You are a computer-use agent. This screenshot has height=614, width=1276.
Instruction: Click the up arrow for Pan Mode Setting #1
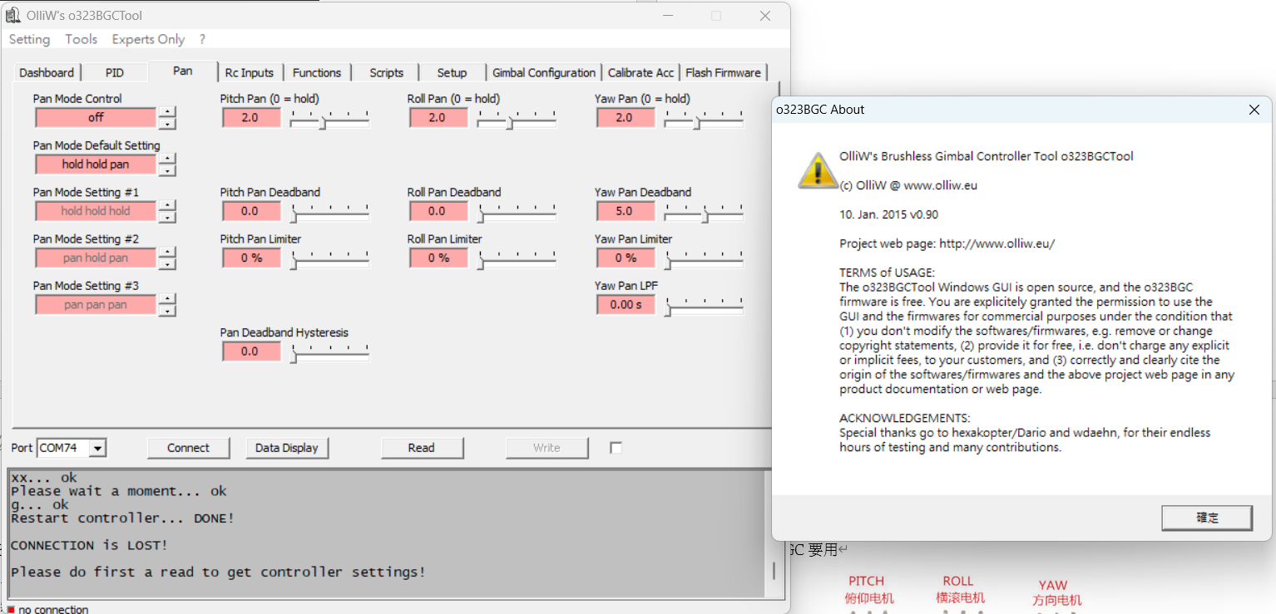point(167,205)
